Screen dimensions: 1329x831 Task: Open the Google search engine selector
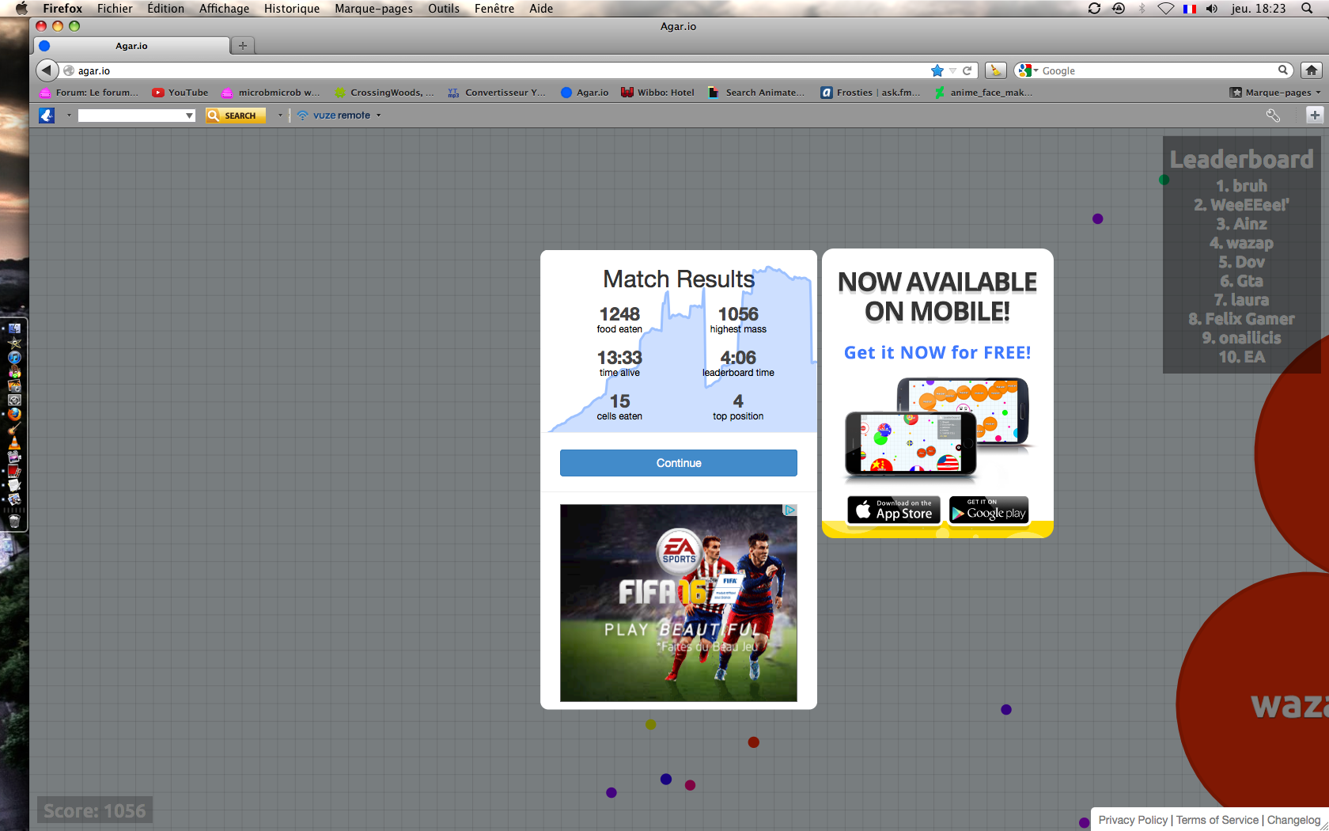1028,70
